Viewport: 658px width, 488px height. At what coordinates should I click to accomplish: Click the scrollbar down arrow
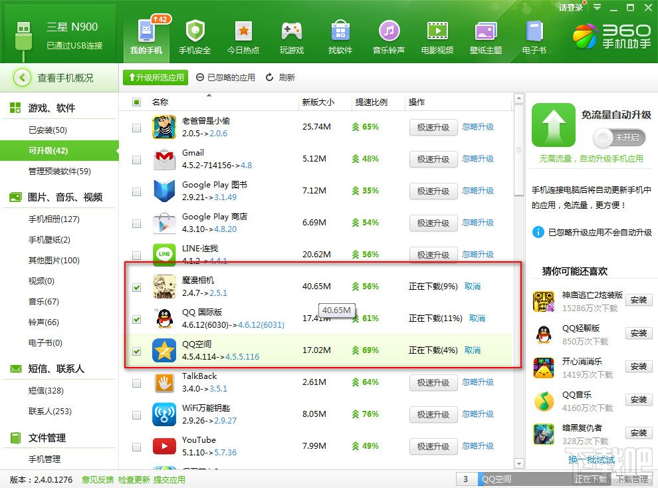point(518,463)
